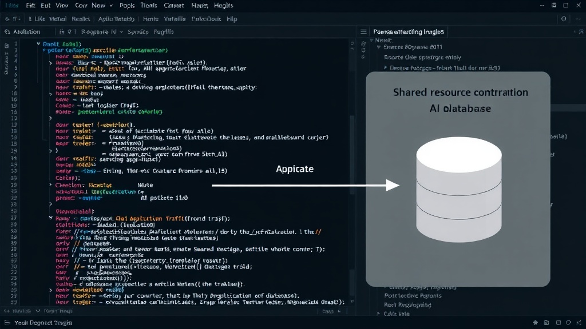Click the circular icon at the toolbar's right end
Viewport: 586px width, 329px height.
coord(564,19)
